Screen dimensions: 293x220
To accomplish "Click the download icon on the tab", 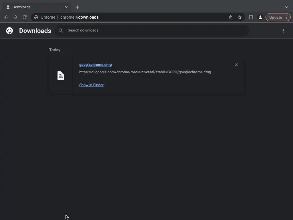I will 8,7.
